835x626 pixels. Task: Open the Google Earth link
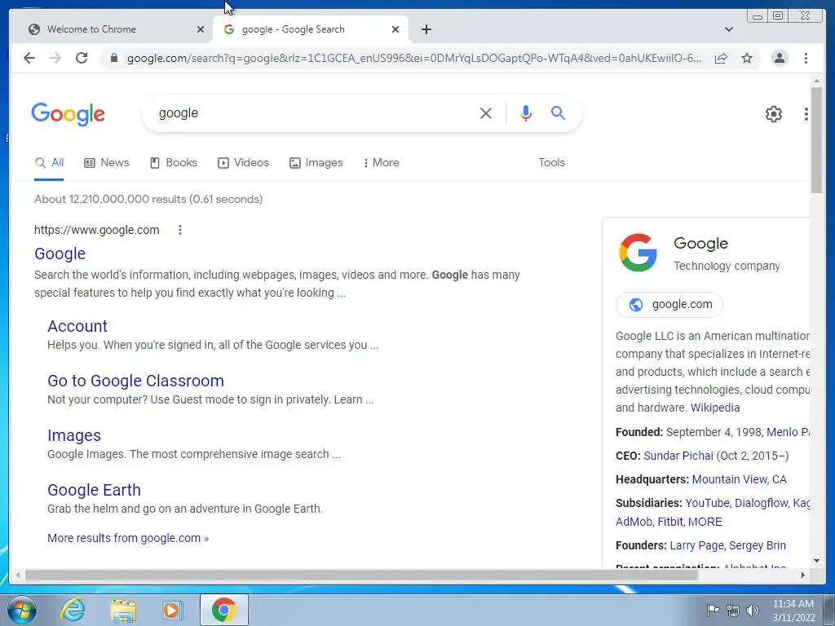click(x=95, y=490)
